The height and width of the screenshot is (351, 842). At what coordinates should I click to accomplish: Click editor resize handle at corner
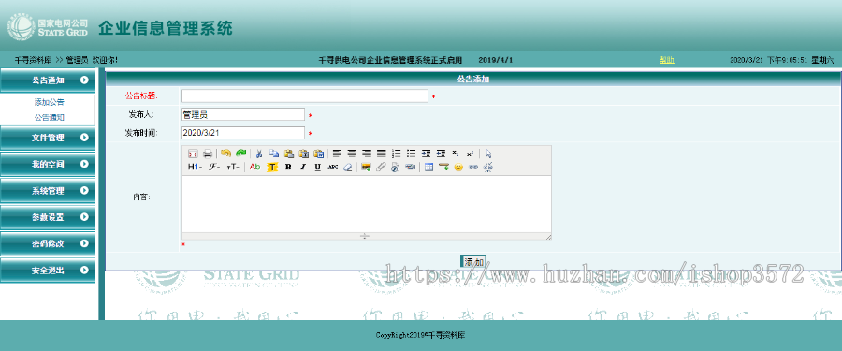tap(548, 237)
